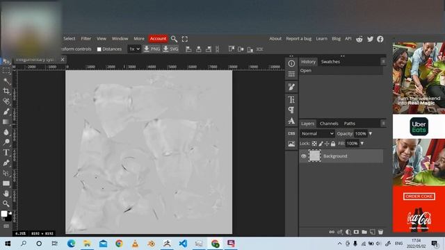The height and width of the screenshot is (250, 445).
Task: Click the red Account button
Action: tap(158, 39)
